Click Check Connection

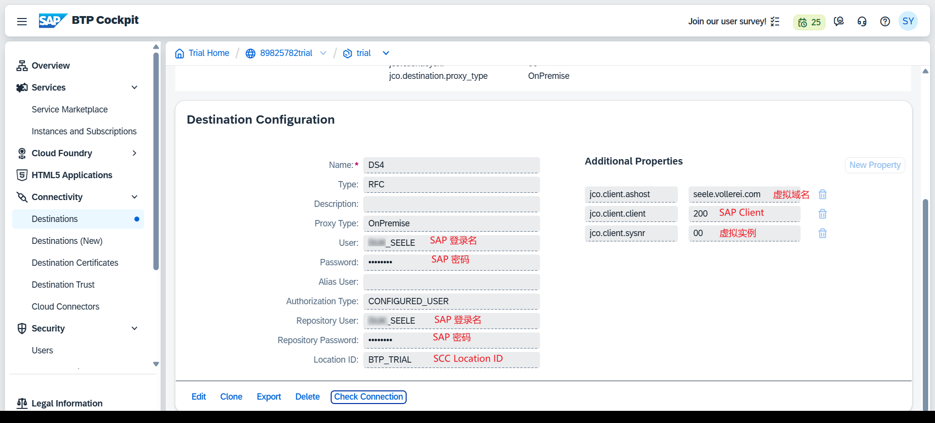(x=369, y=397)
